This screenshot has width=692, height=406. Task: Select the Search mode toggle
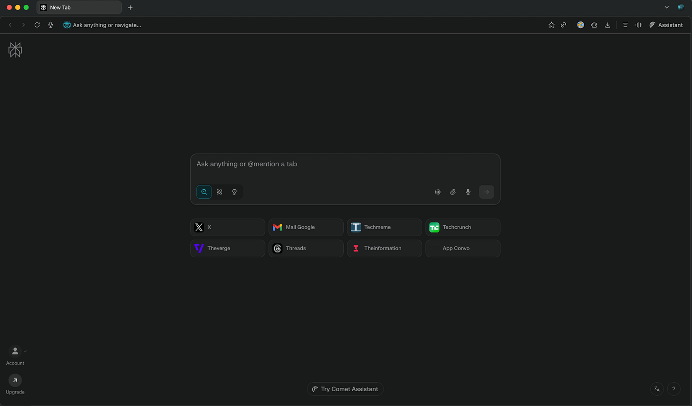204,192
